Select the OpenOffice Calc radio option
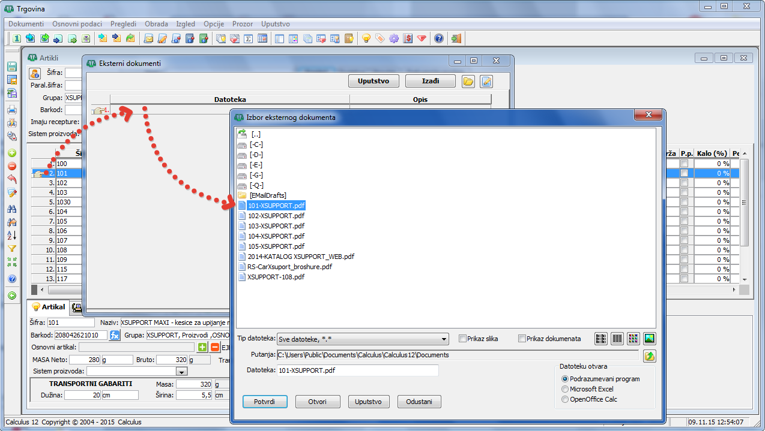765x431 pixels. pos(564,399)
